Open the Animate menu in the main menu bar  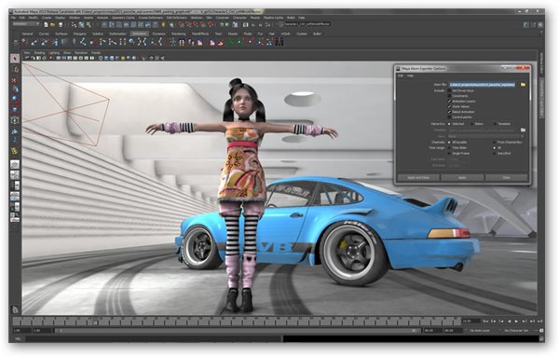coord(102,18)
